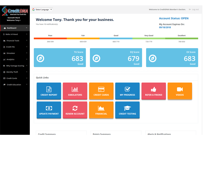Screen dimensions: 214x187
Task: Open the Videos quick link tile
Action: click(180, 91)
